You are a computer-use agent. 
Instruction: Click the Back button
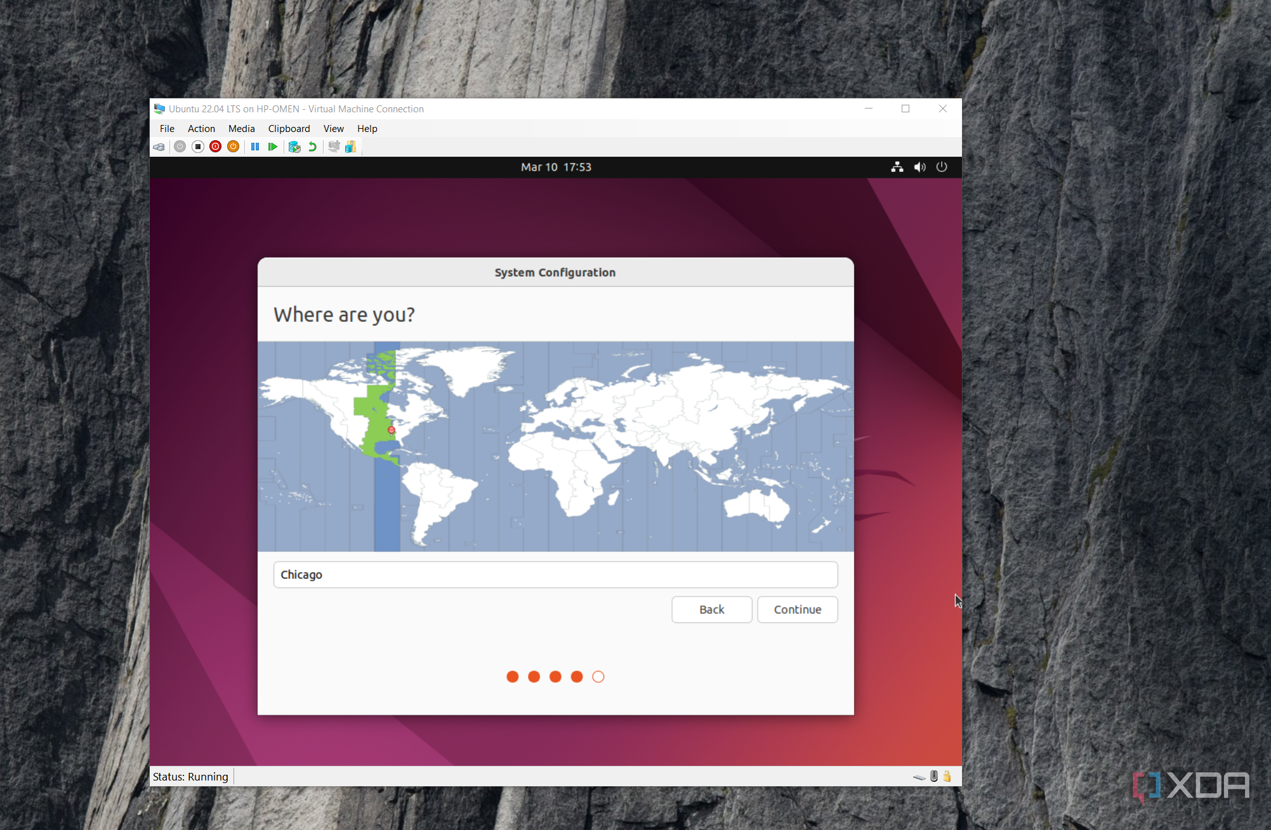[712, 610]
